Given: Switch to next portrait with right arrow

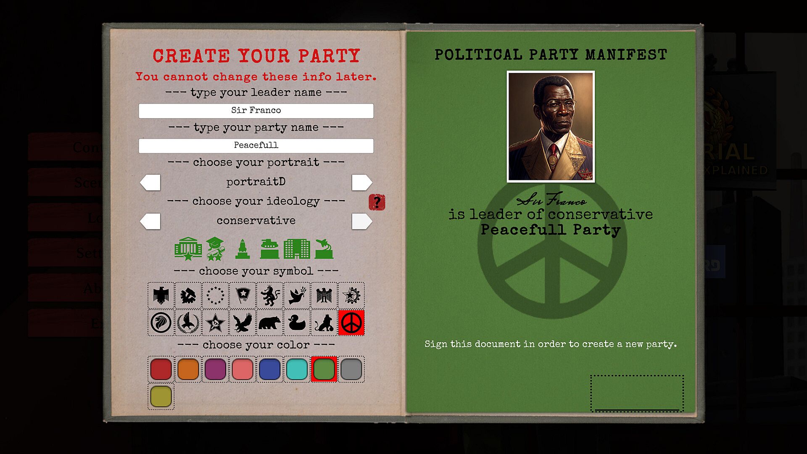Looking at the screenshot, I should click(361, 182).
